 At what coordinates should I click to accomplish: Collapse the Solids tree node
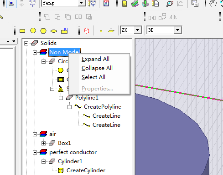[x=26, y=44]
